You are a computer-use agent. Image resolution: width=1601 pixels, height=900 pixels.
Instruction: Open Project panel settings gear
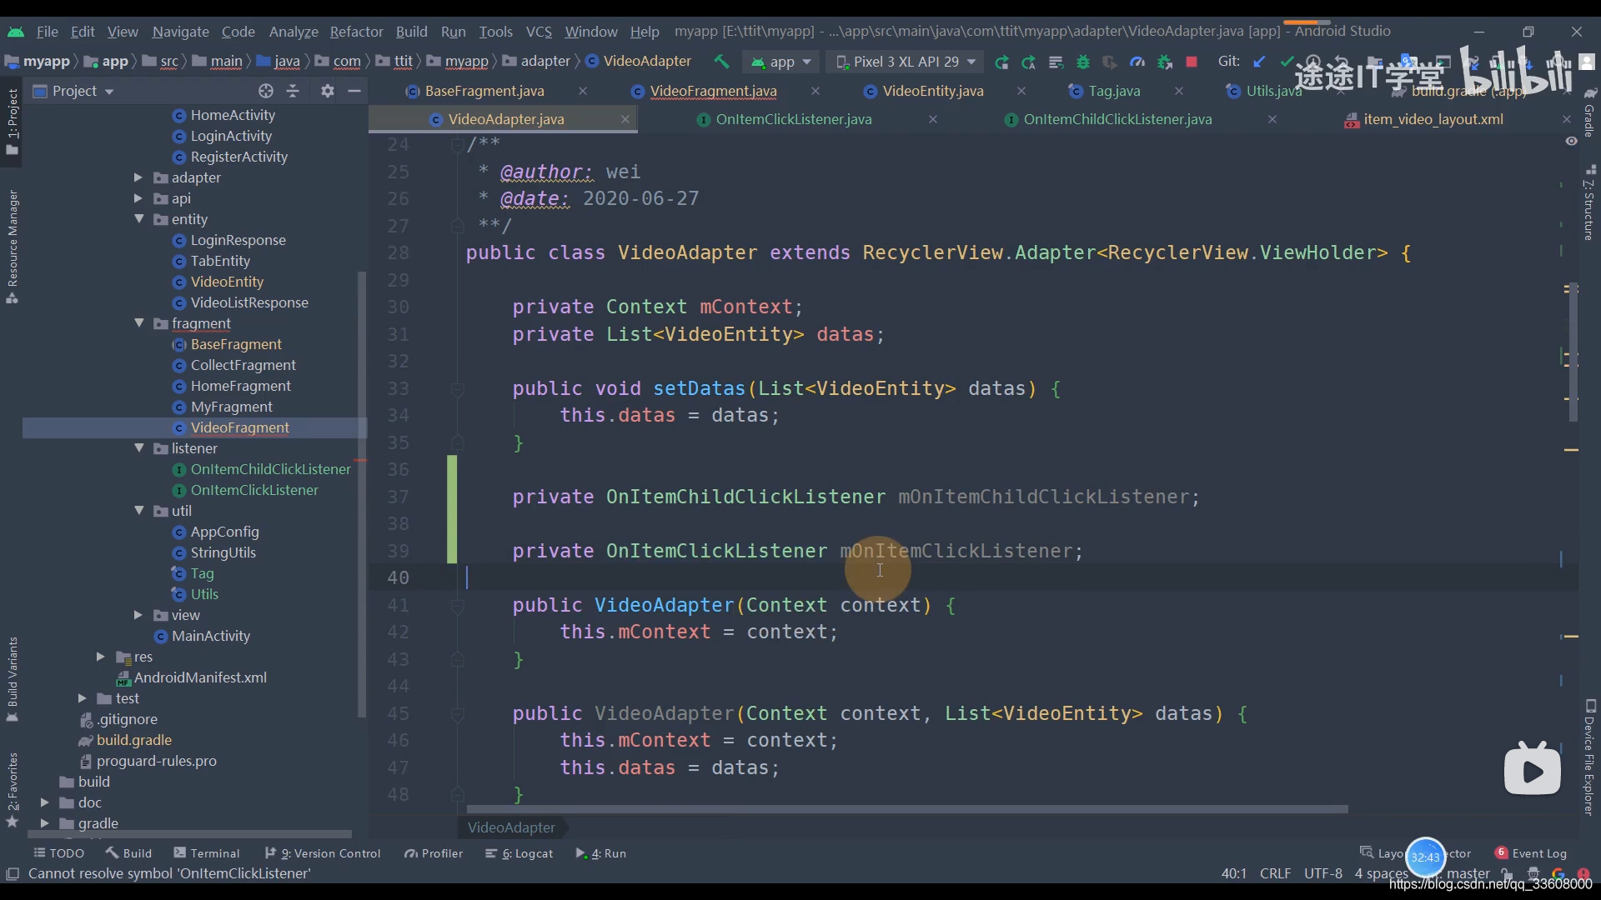[328, 91]
